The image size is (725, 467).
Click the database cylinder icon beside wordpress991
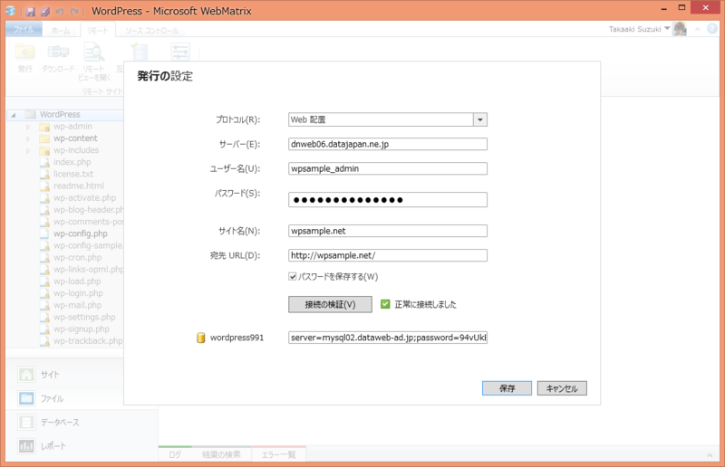200,338
